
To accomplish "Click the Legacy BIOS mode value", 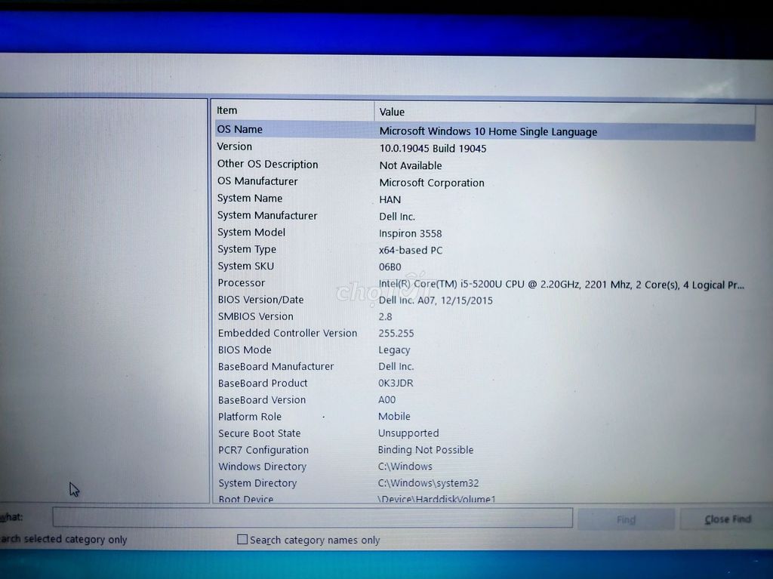I will pyautogui.click(x=394, y=351).
